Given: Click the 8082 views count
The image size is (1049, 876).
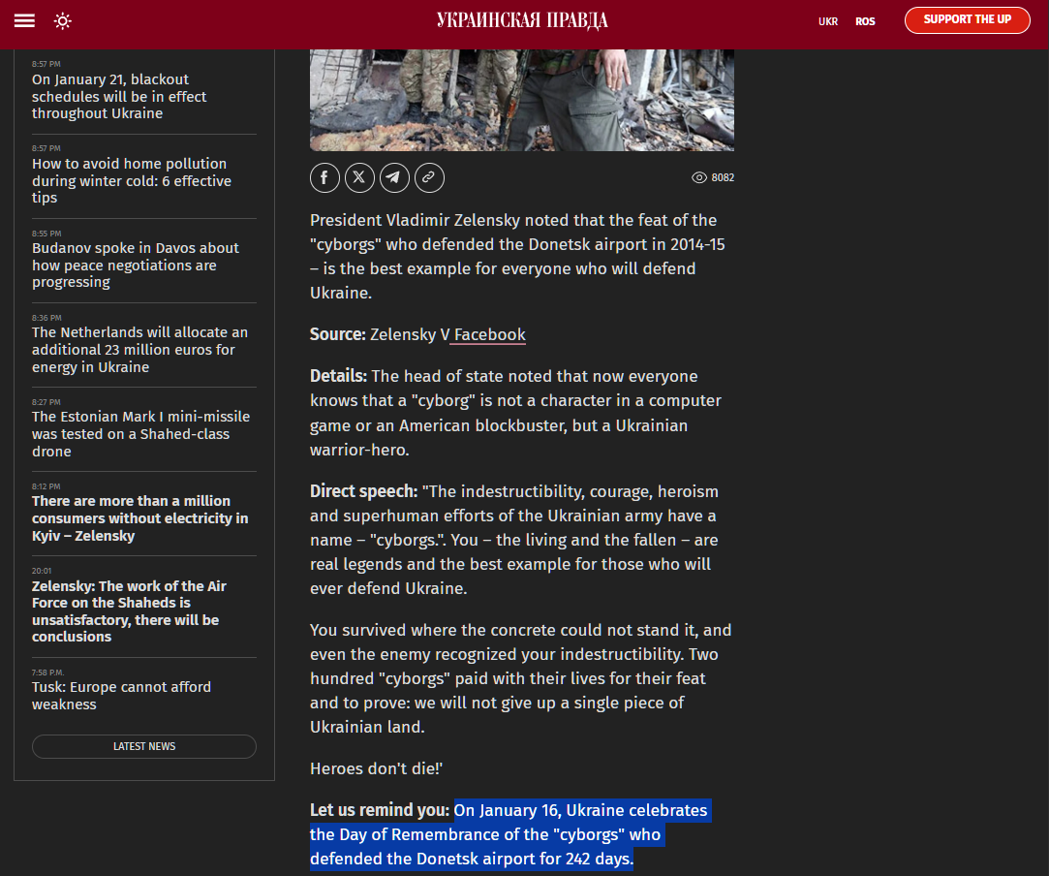Looking at the screenshot, I should tap(723, 177).
